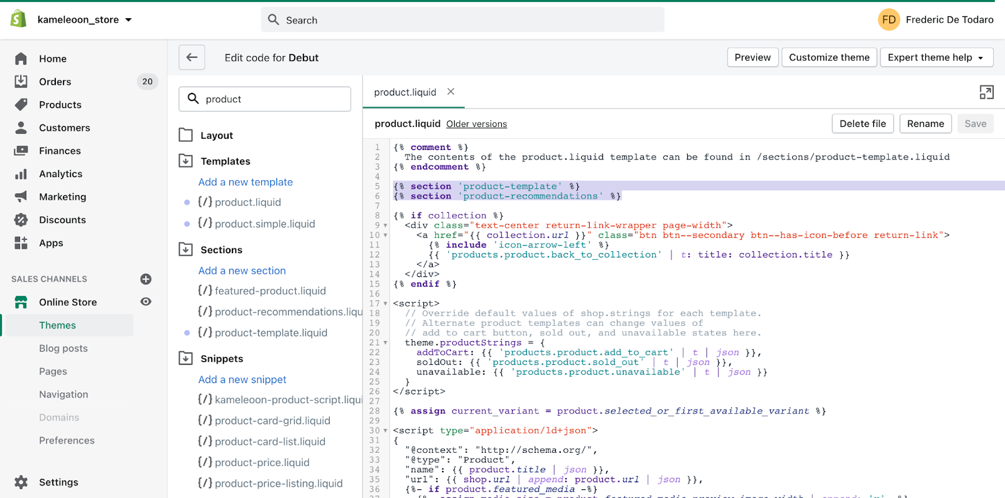Fold the script block at line 17
The width and height of the screenshot is (1005, 498).
point(385,304)
